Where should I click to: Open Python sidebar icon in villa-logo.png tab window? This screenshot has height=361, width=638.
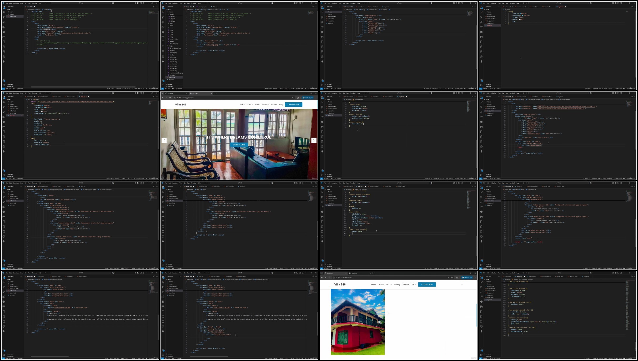coord(163,32)
